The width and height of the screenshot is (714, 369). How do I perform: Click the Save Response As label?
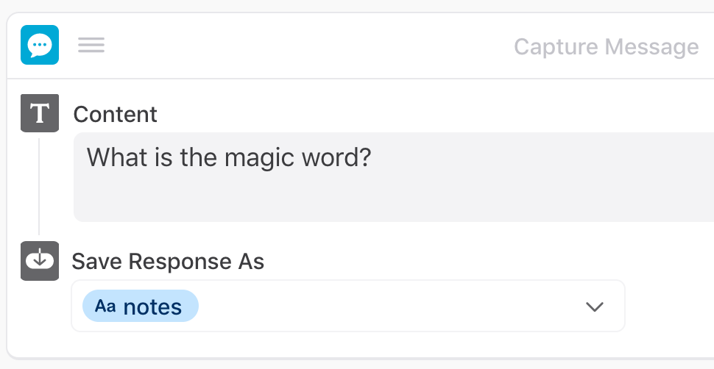168,262
